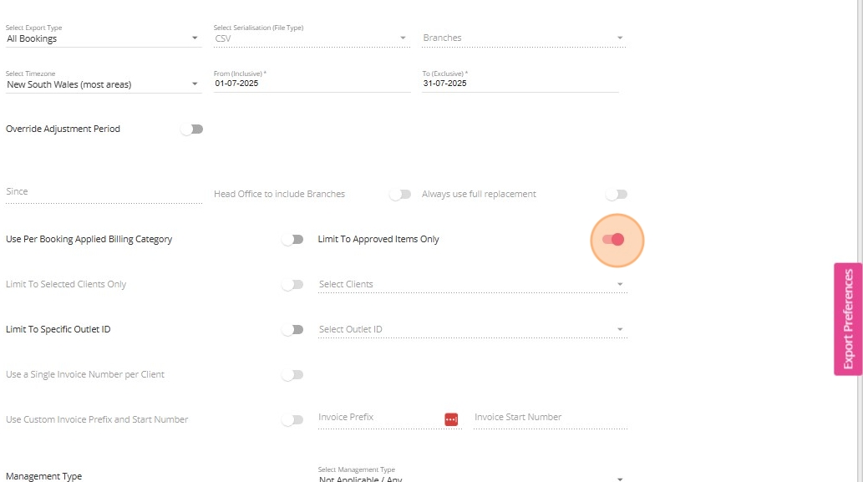The width and height of the screenshot is (863, 482).
Task: Open the Export Preferences side tab
Action: (848, 319)
